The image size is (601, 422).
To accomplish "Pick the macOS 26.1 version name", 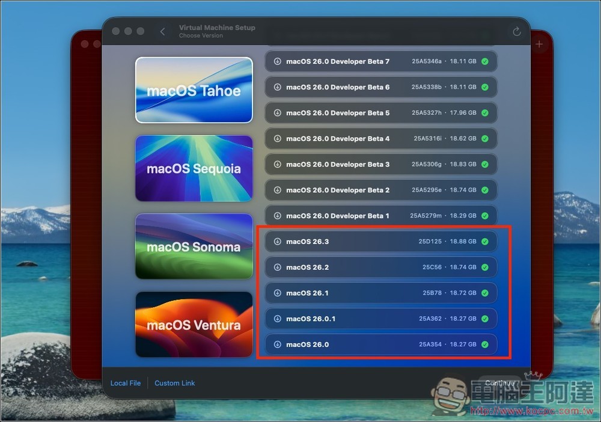I will click(x=307, y=293).
